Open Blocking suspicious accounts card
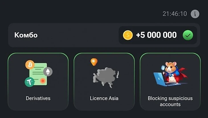Viewport: 208px width, 118px height. [x=170, y=82]
